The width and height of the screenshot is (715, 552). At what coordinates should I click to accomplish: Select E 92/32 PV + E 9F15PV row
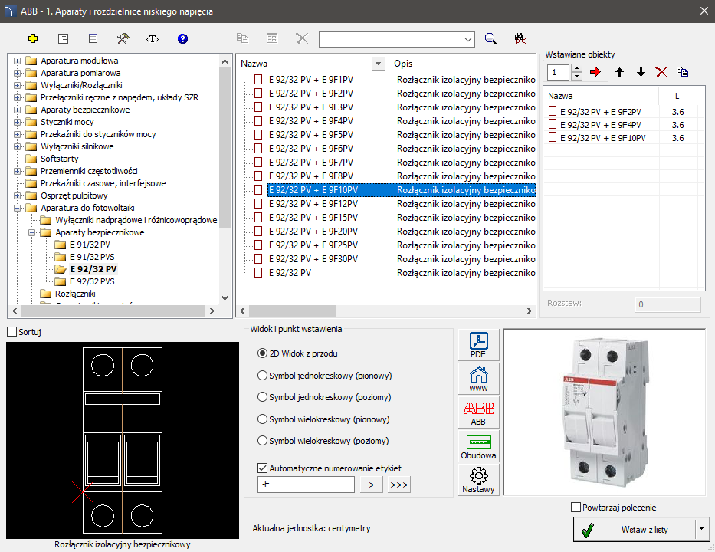313,217
